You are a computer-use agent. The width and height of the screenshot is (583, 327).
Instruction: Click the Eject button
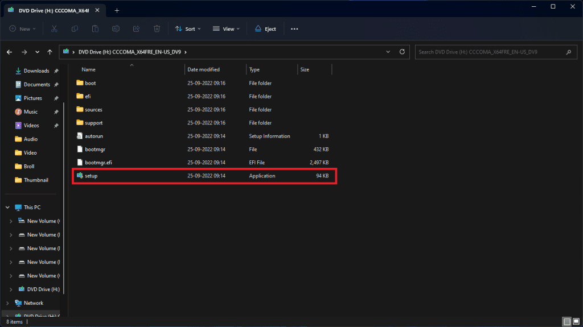coord(266,29)
